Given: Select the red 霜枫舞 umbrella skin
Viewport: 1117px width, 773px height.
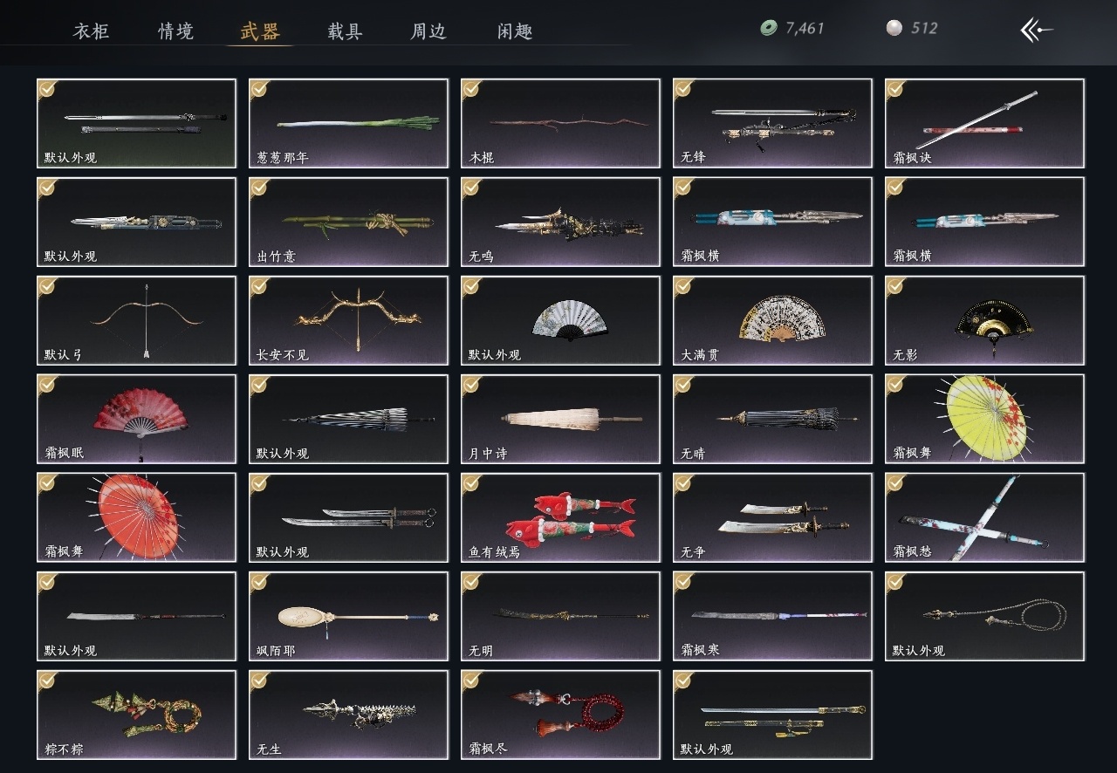Looking at the screenshot, I should coord(137,517).
